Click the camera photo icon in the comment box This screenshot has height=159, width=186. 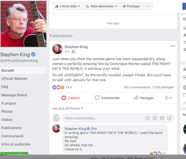155,118
